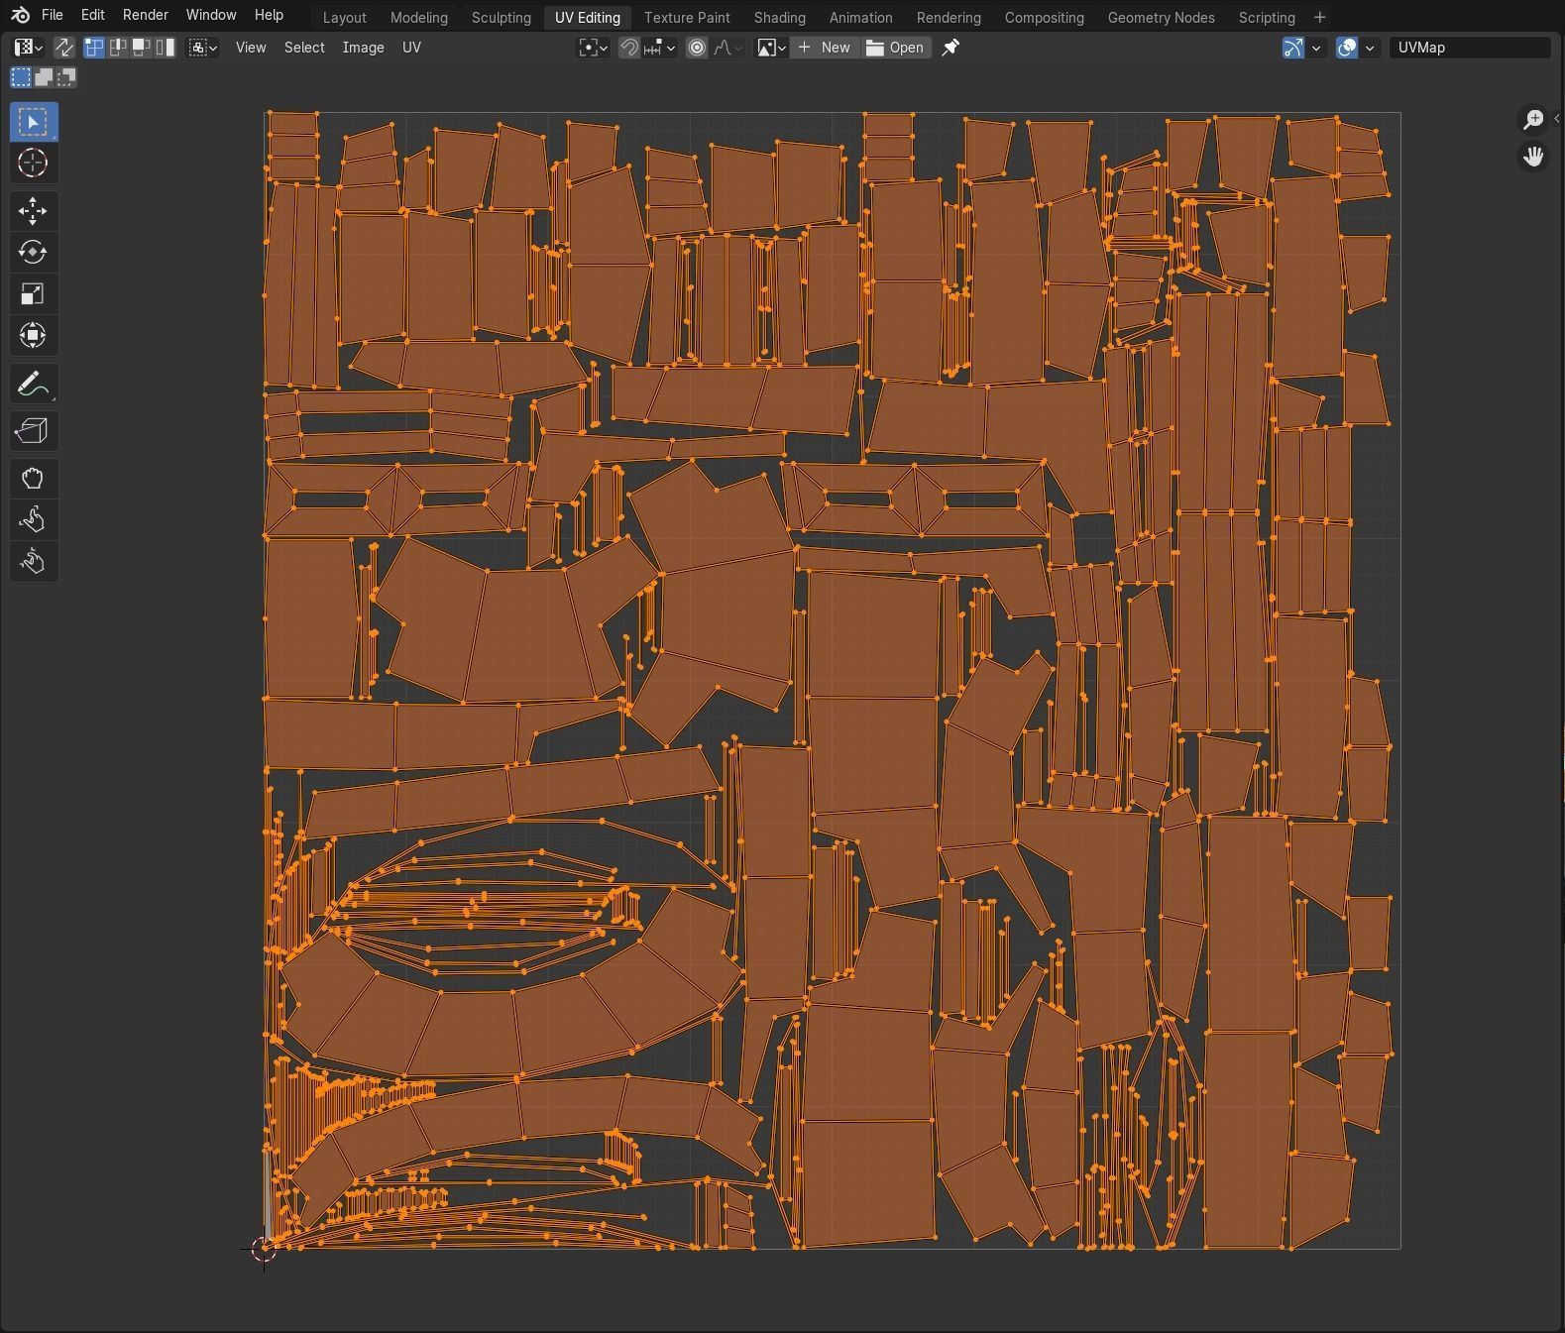1565x1333 pixels.
Task: Click the pan view hand gizmo
Action: pyautogui.click(x=1533, y=157)
